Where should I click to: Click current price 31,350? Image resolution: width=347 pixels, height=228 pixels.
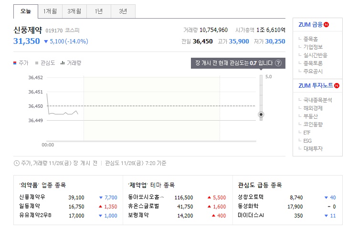click(x=27, y=41)
